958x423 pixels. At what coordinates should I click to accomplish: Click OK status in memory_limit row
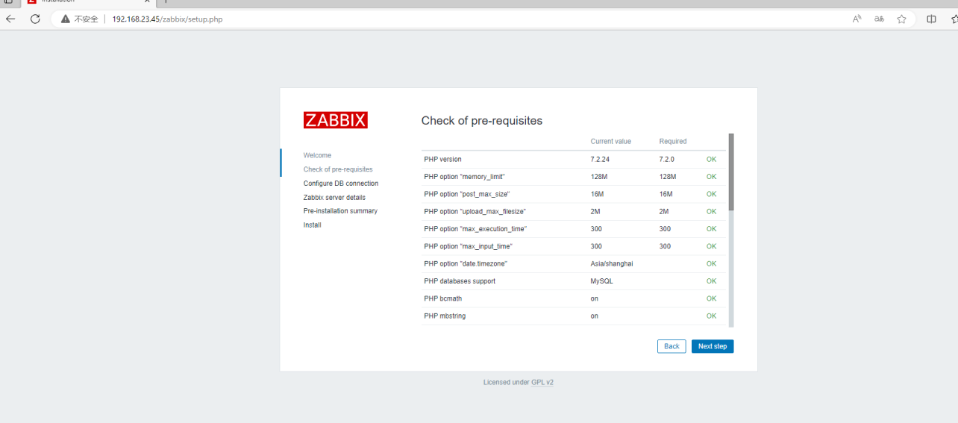tap(711, 177)
